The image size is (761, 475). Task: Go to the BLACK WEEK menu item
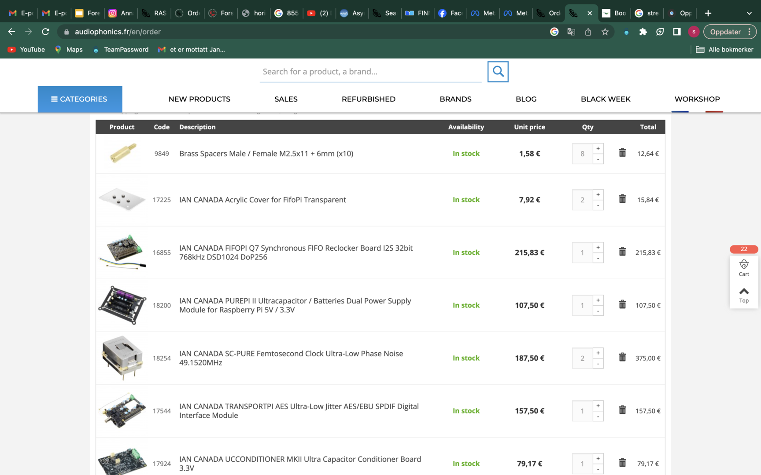pyautogui.click(x=605, y=99)
